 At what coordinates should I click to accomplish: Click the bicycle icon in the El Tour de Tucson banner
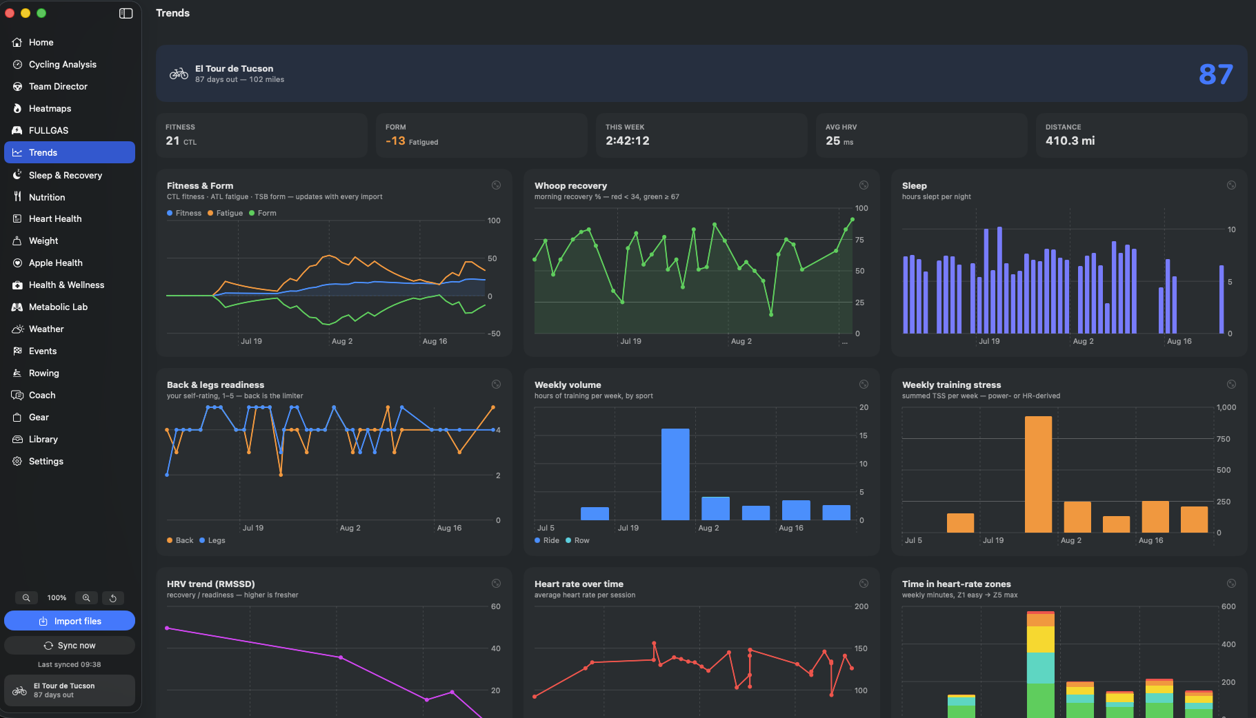click(179, 74)
